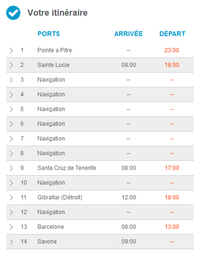Open the Sainte Lucie port entry
This screenshot has height=253, width=201.
54,65
